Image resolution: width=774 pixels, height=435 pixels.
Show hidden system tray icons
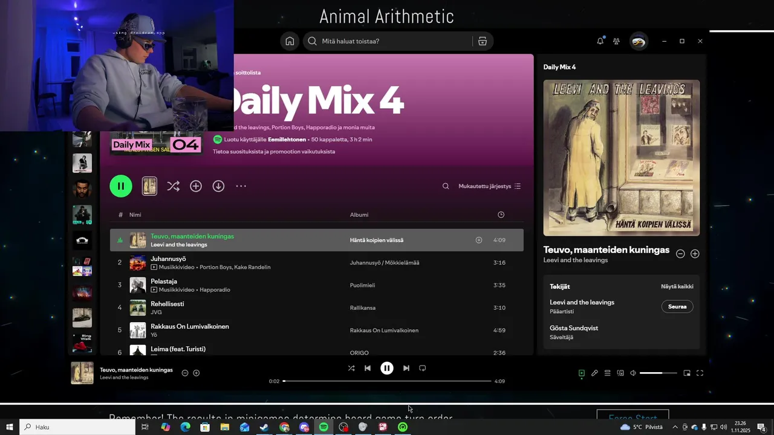click(675, 427)
